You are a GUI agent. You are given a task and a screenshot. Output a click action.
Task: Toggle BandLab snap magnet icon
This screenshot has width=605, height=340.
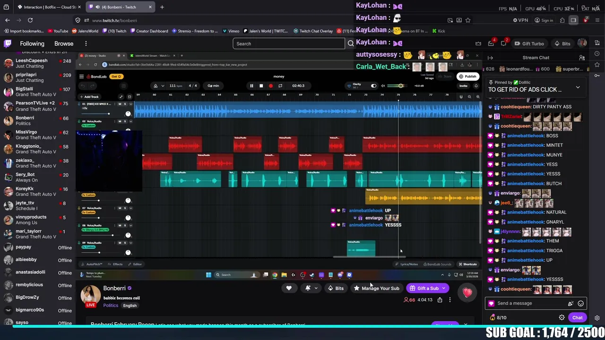[461, 97]
